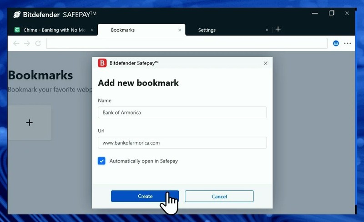This screenshot has height=222, width=364.
Task: Open the Settings tab
Action: [x=229, y=30]
